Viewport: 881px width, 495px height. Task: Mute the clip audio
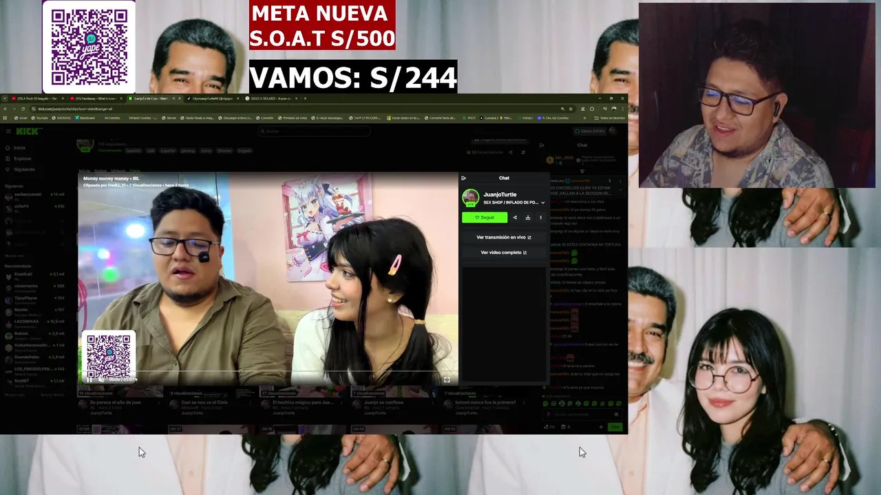click(x=100, y=379)
